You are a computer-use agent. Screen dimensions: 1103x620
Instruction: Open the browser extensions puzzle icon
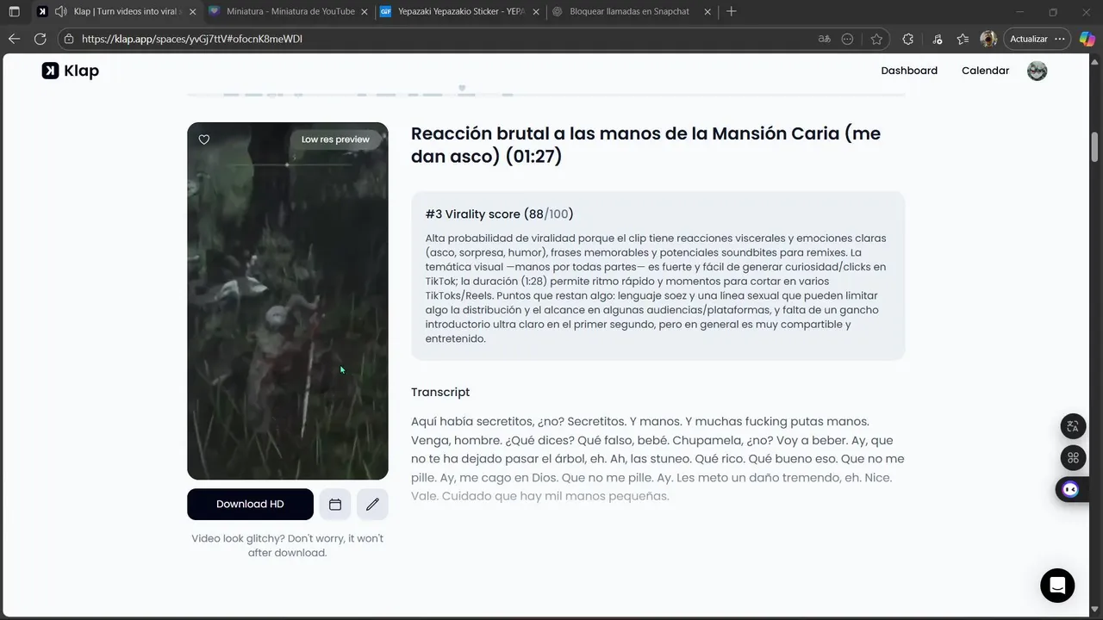[907, 39]
